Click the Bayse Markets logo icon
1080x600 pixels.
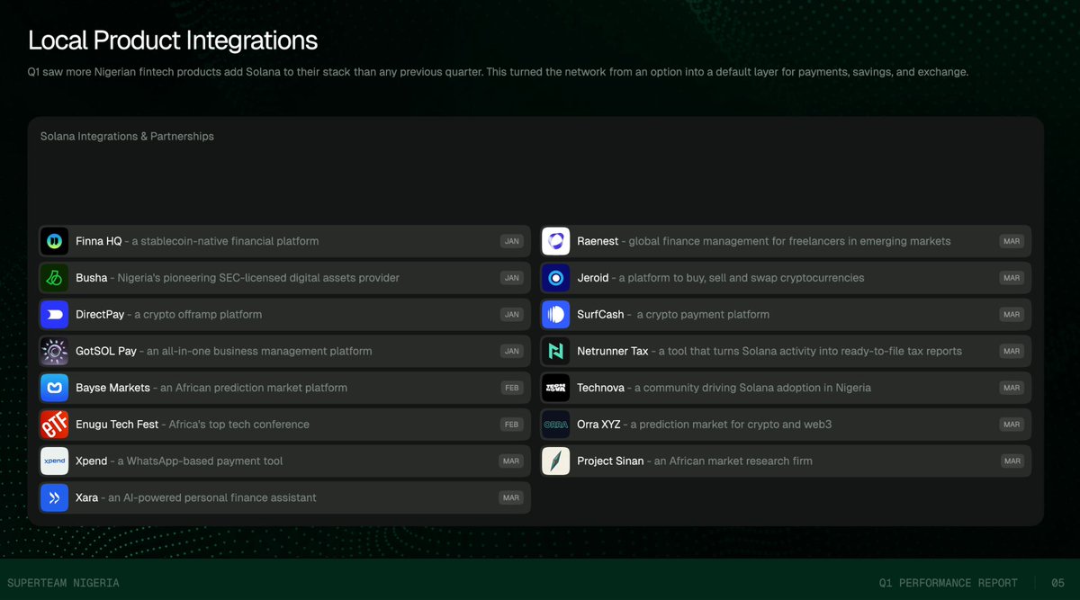[x=54, y=388]
